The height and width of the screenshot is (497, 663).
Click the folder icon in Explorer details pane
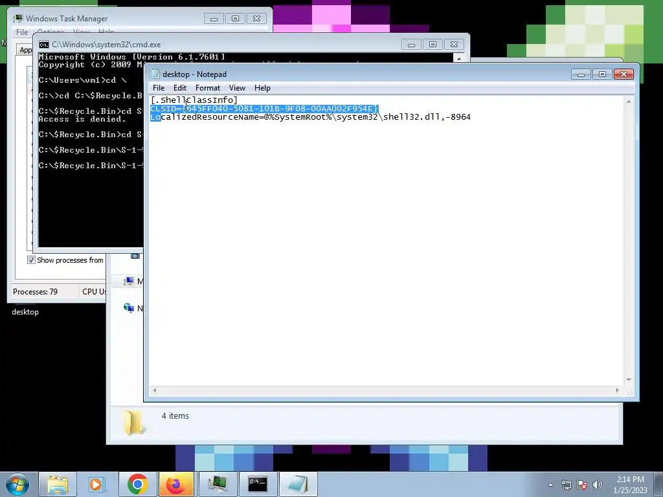(134, 422)
